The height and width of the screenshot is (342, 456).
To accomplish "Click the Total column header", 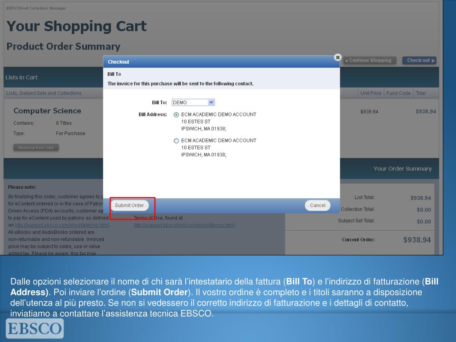I will tap(420, 93).
